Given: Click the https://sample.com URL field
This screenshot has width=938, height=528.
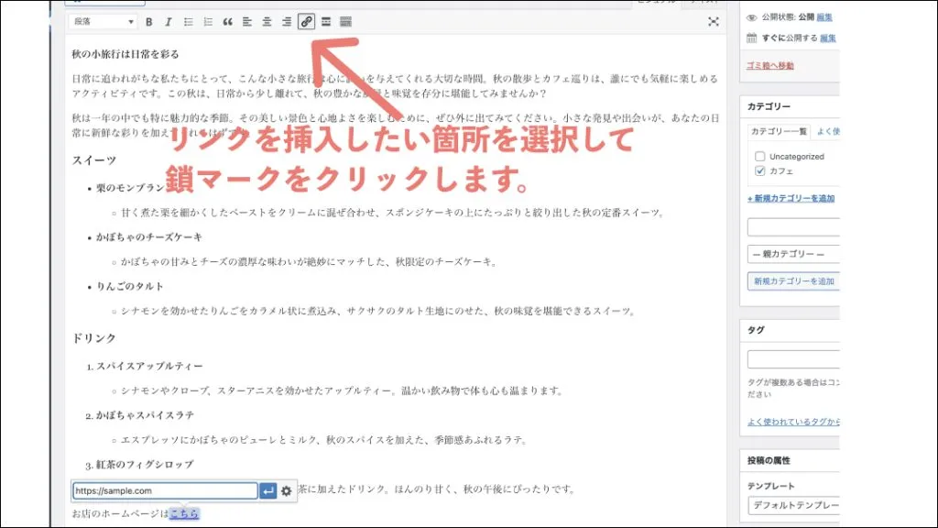Looking at the screenshot, I should pyautogui.click(x=165, y=491).
